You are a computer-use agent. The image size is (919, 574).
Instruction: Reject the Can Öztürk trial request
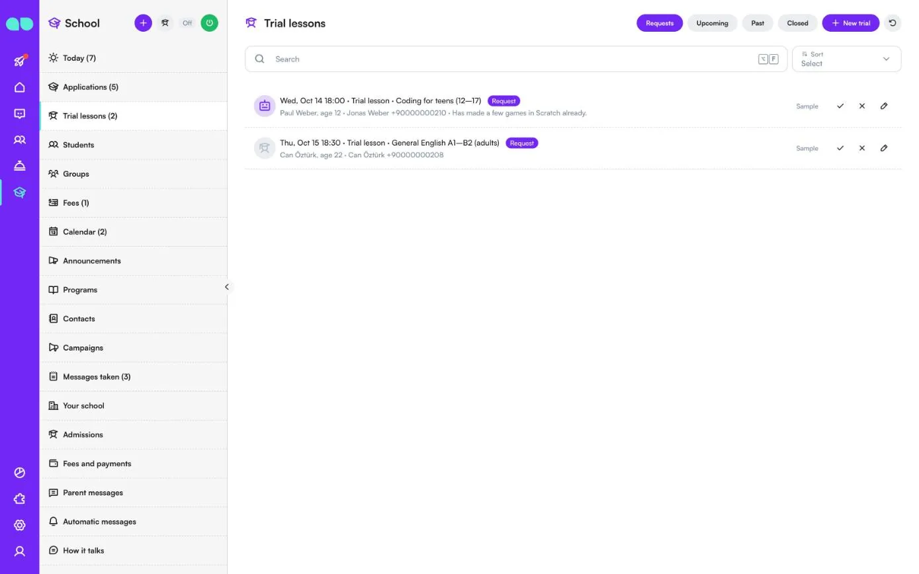(x=862, y=148)
